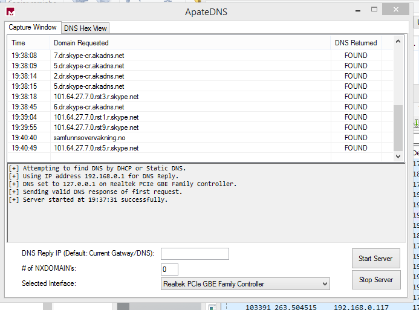Select the 101.64.27.7.0.rst9.r.skype.net row

(200, 128)
